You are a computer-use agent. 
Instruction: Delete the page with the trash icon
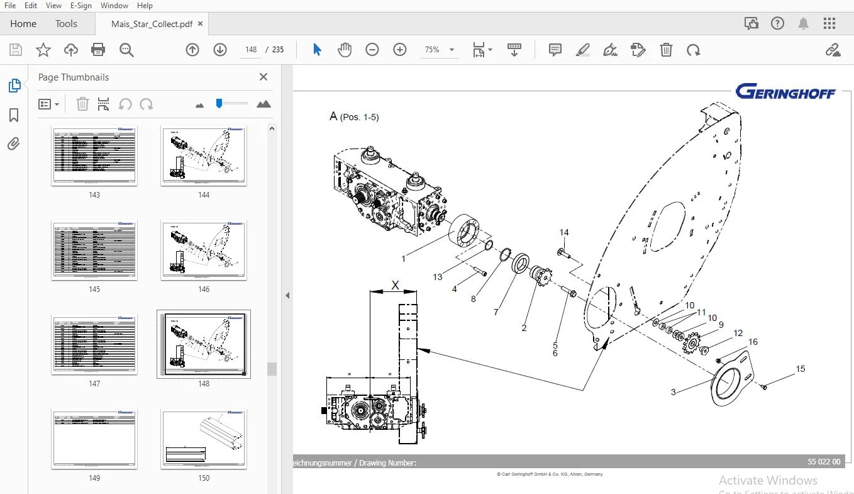coord(666,50)
